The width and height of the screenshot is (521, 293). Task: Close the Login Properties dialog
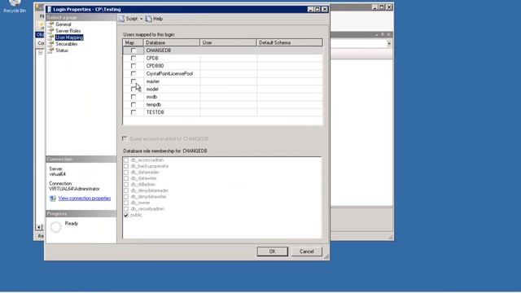tap(325, 9)
